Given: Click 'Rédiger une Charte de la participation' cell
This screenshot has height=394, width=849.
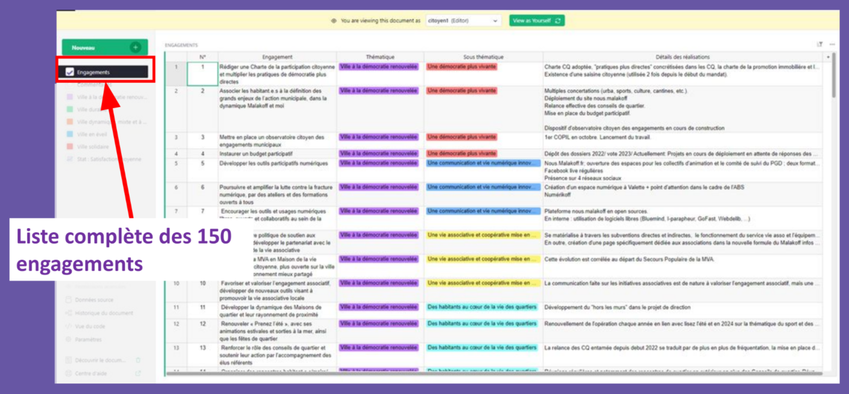Looking at the screenshot, I should [x=277, y=74].
